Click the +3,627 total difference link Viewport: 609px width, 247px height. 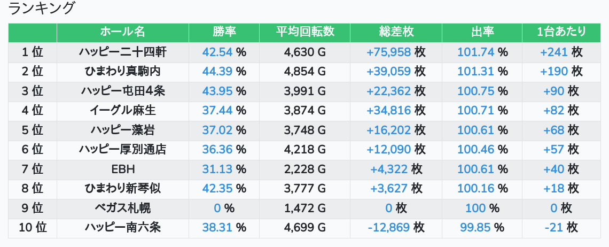[x=388, y=189]
